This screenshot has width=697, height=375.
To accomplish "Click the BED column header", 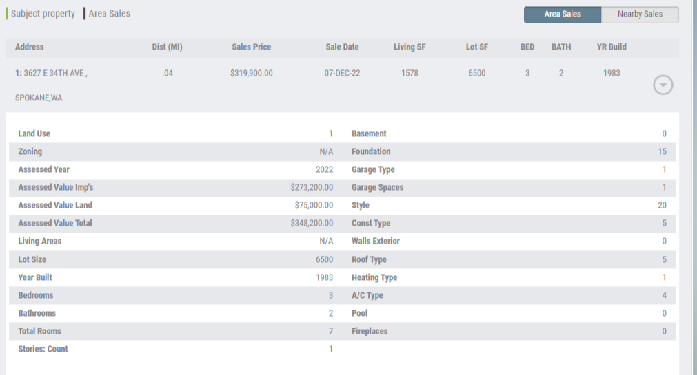I will tap(527, 47).
